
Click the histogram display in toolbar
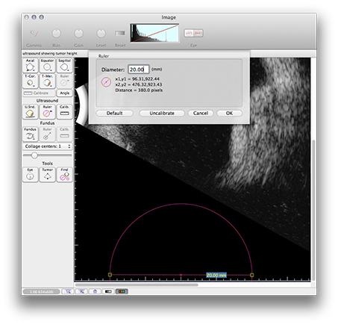[x=154, y=33]
